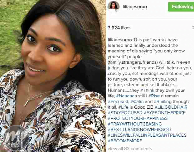
Task: Open the #PROTECTYOURHAPPINESS hashtag
Action: coord(138,118)
